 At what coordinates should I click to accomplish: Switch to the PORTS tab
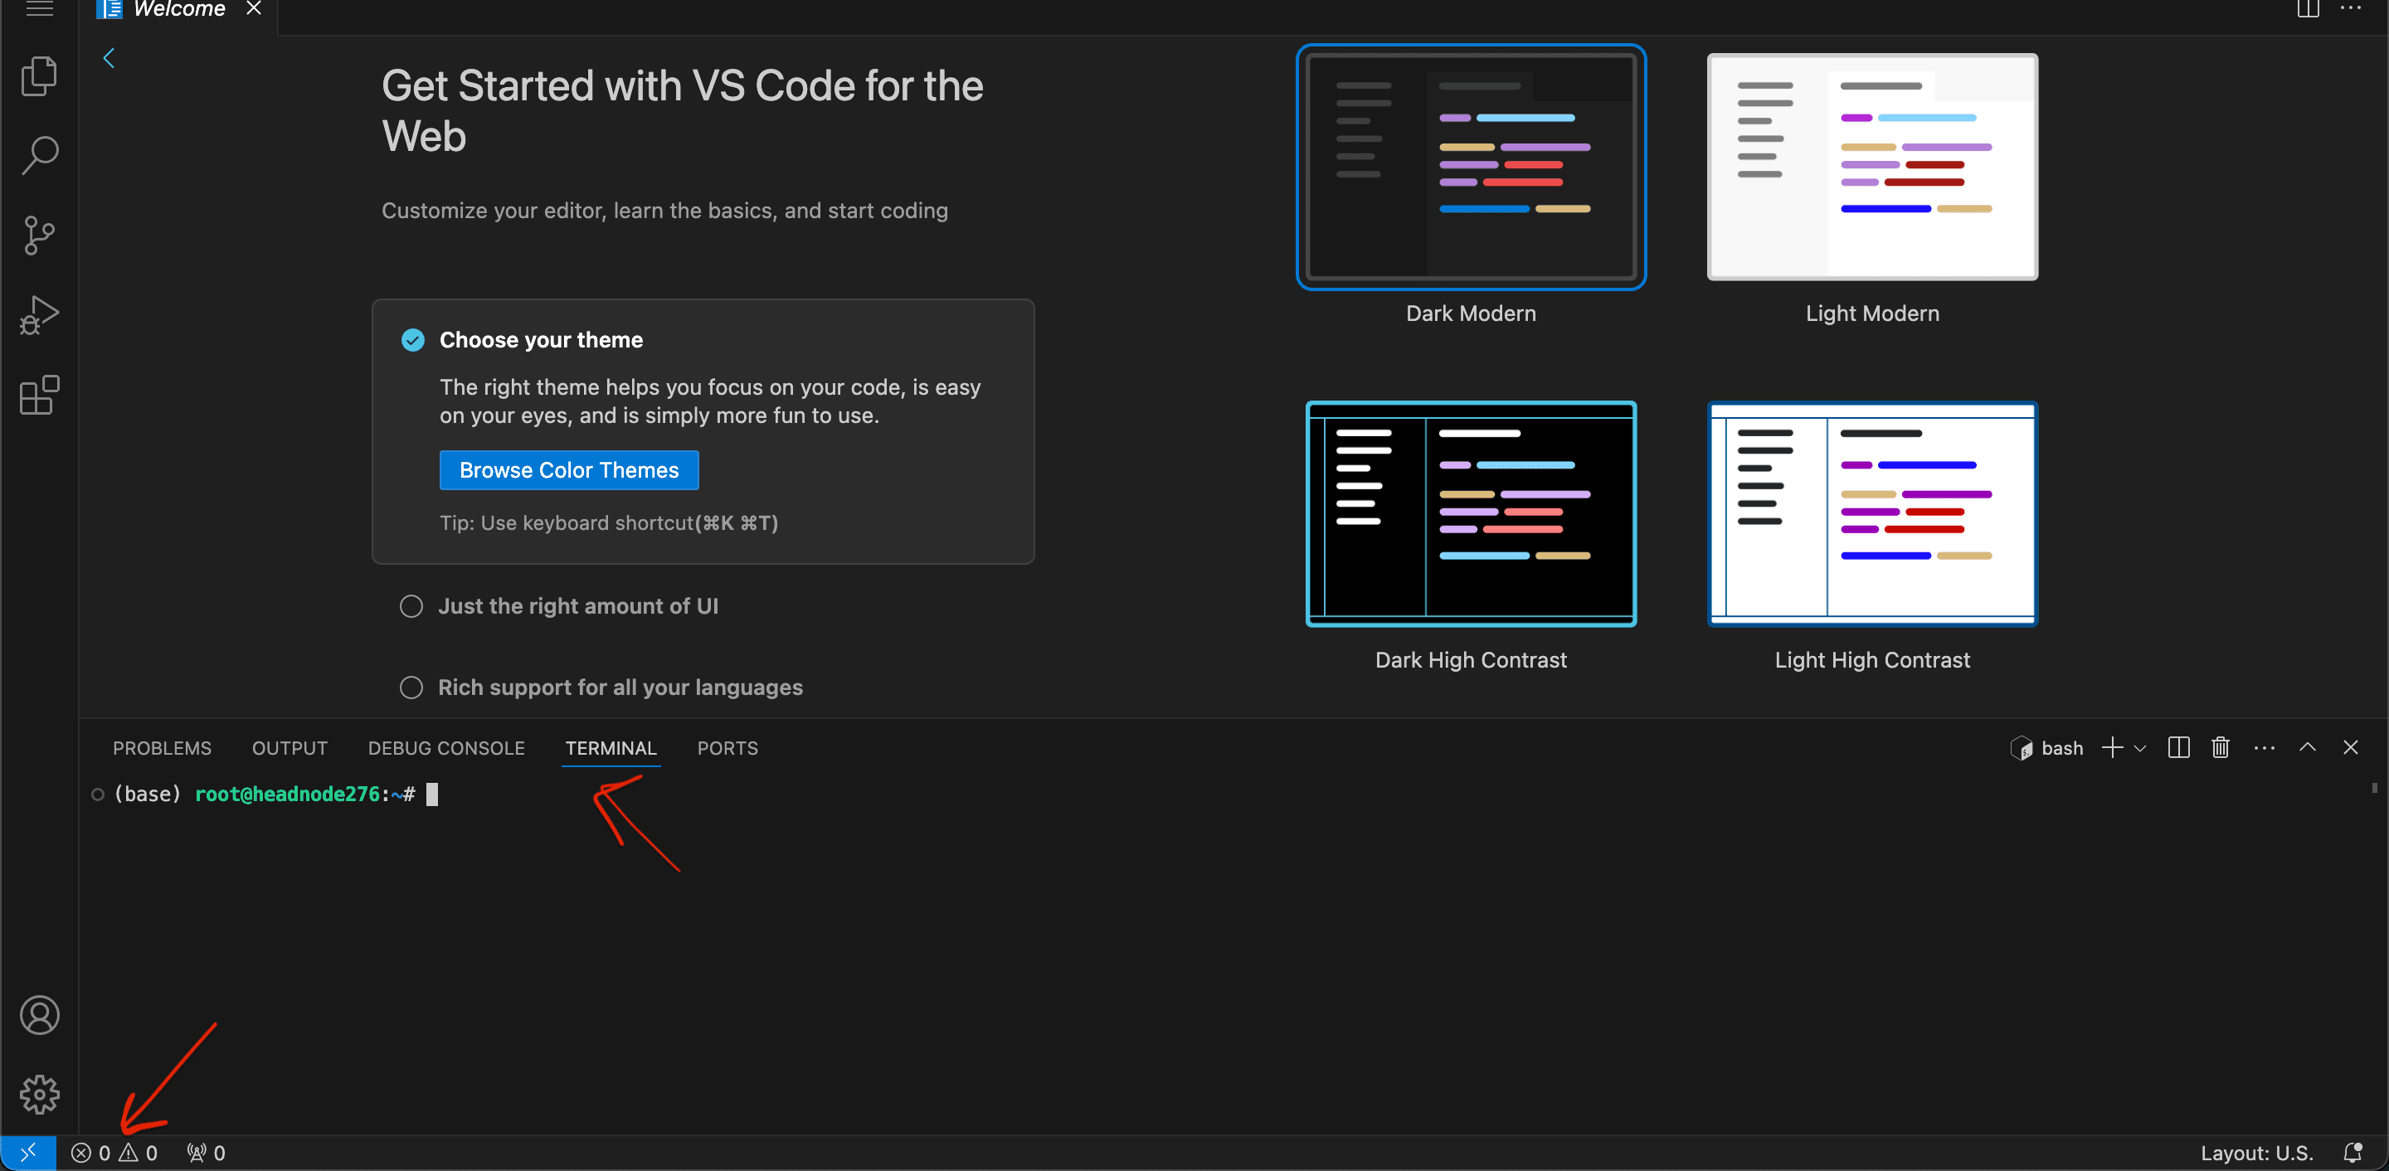tap(727, 748)
